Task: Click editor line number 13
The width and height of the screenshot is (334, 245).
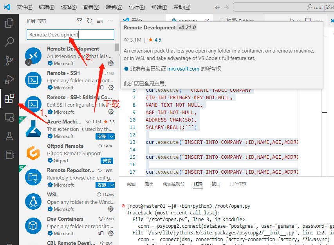Action: (132, 142)
